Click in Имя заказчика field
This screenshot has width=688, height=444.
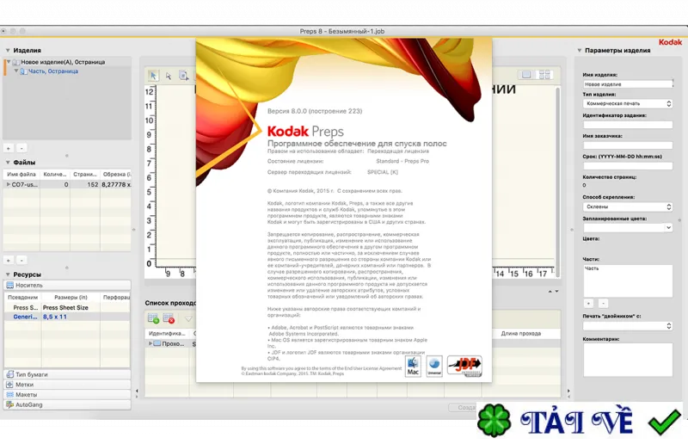628,145
